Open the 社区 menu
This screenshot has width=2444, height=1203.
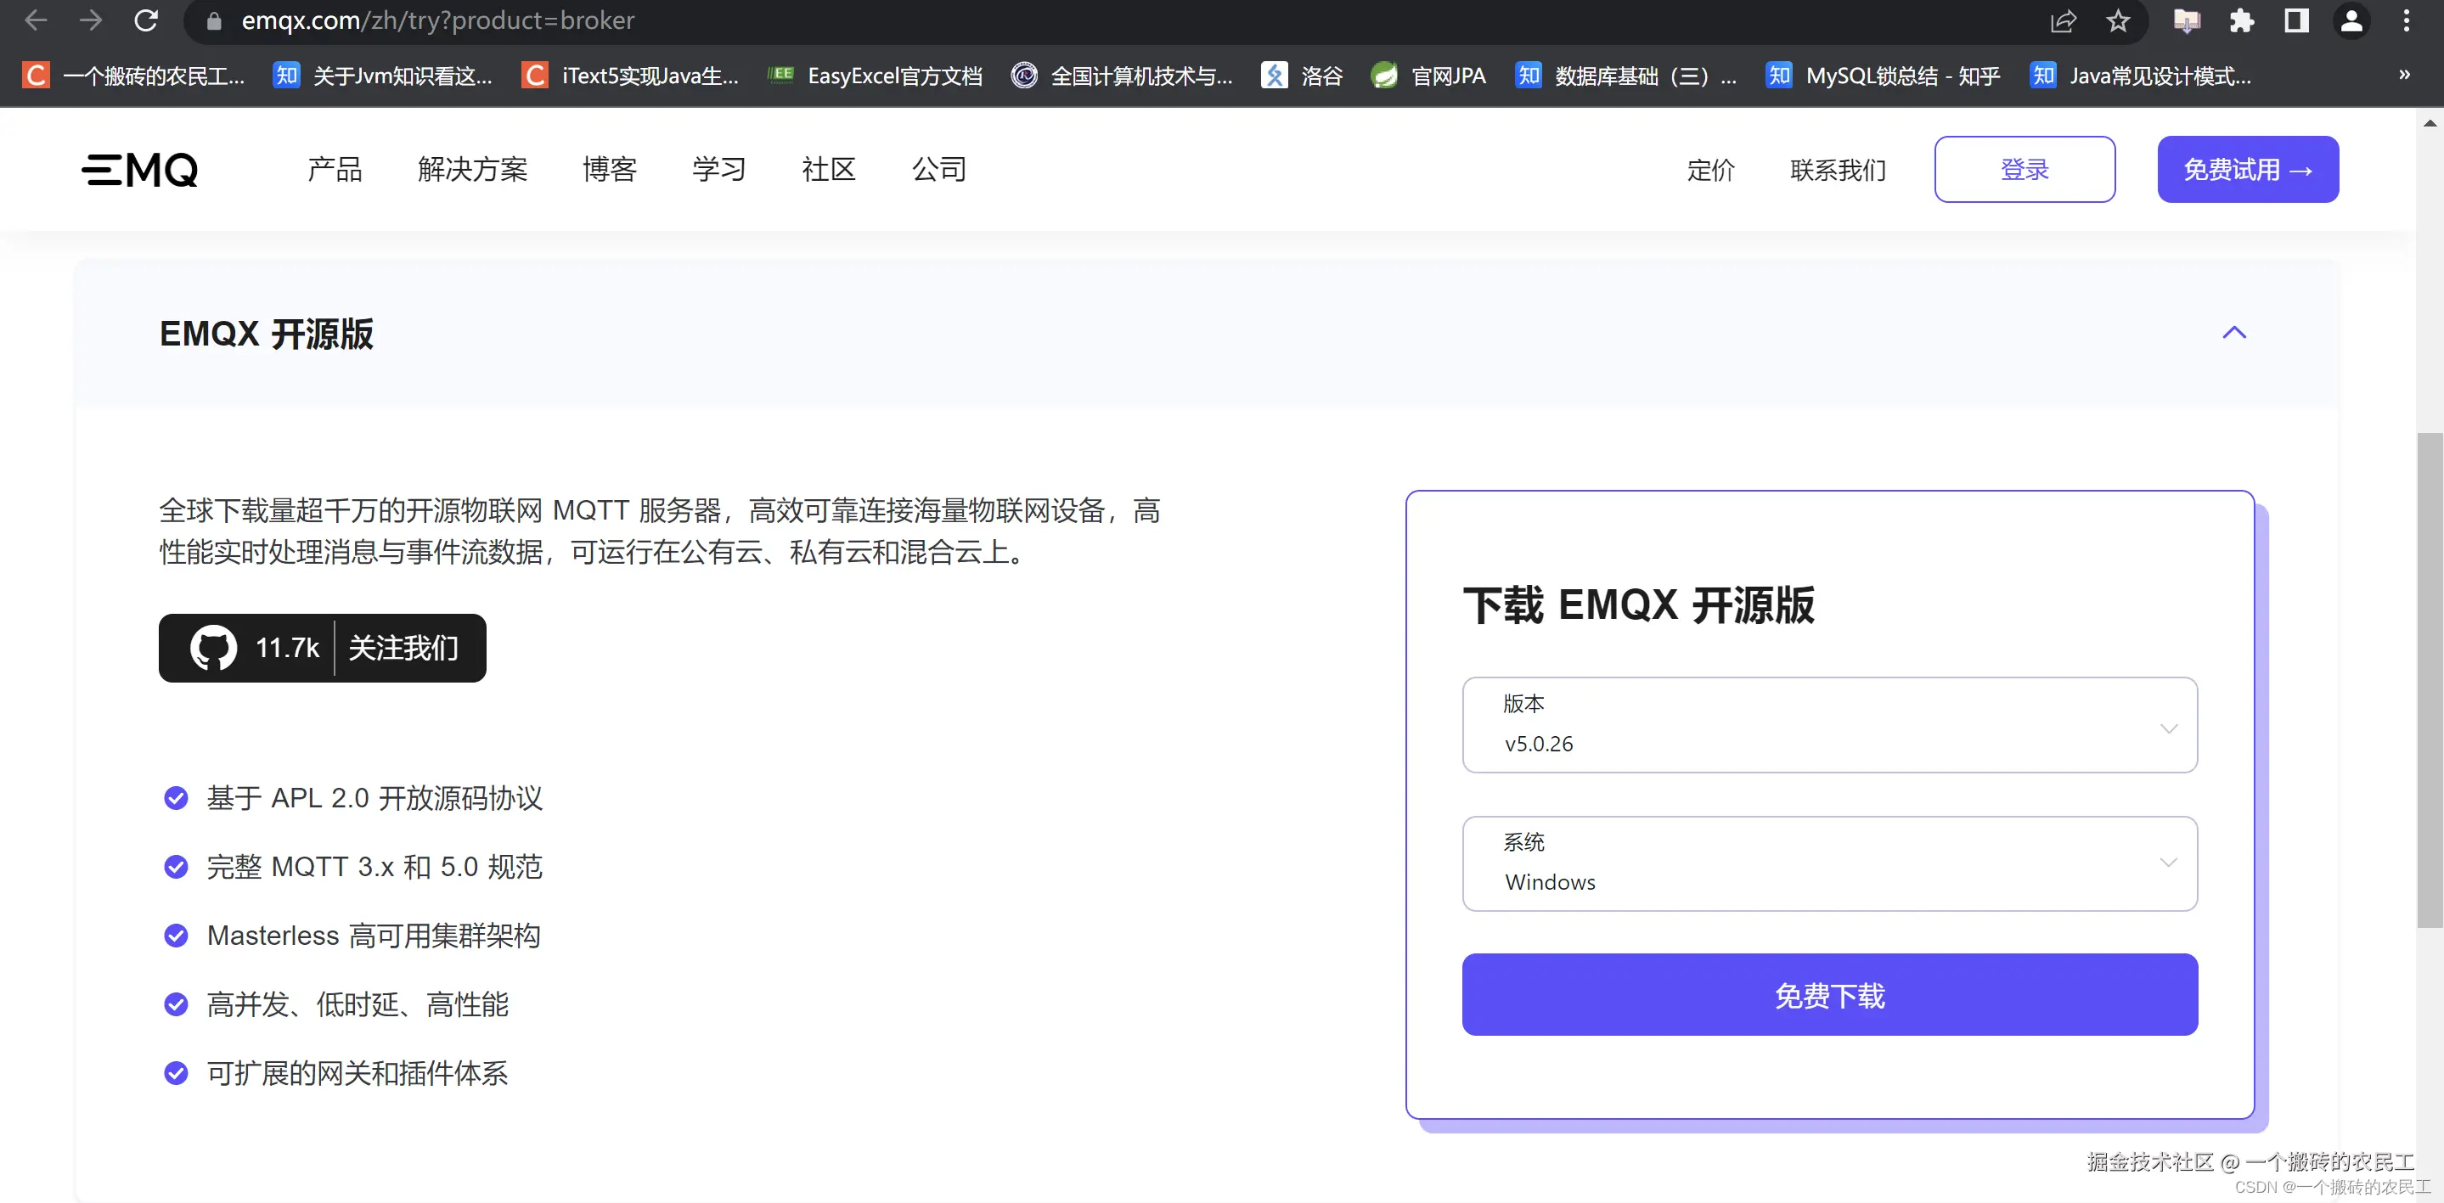[828, 169]
